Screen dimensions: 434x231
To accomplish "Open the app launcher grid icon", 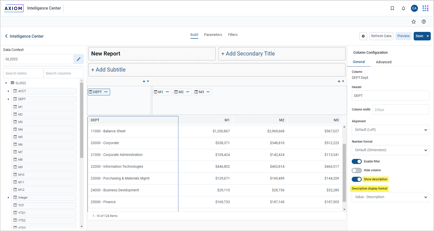I will point(425,8).
